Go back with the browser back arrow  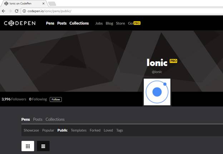[x=4, y=11]
